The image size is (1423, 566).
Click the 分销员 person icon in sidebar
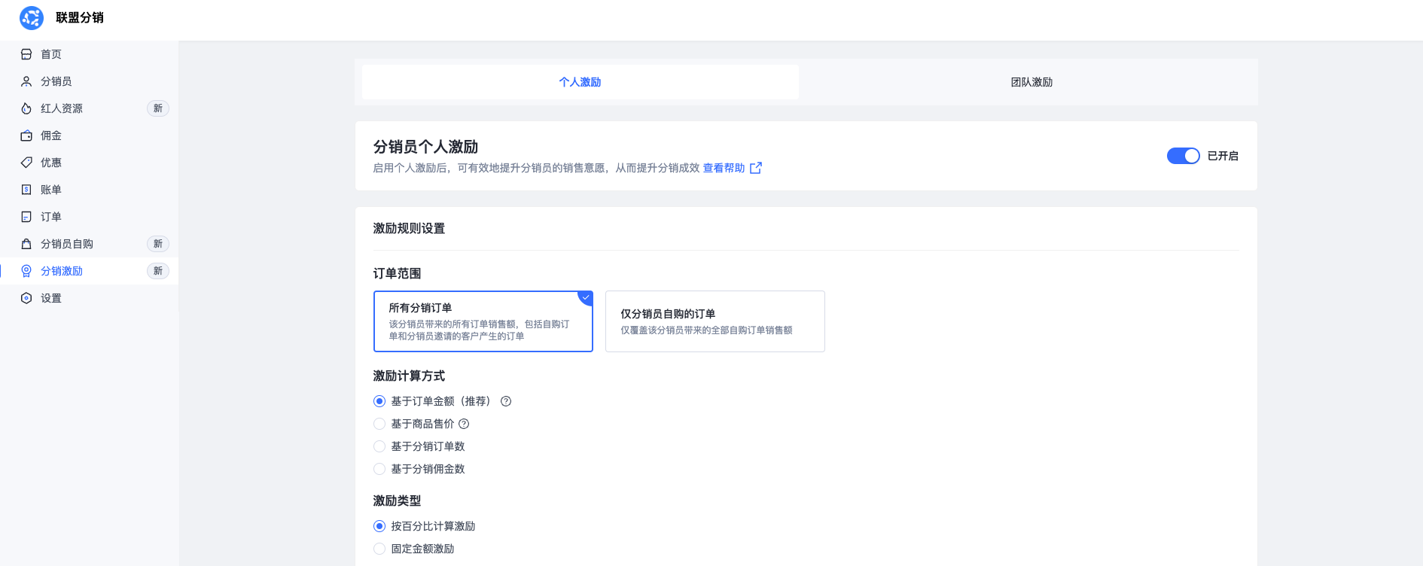click(x=26, y=81)
